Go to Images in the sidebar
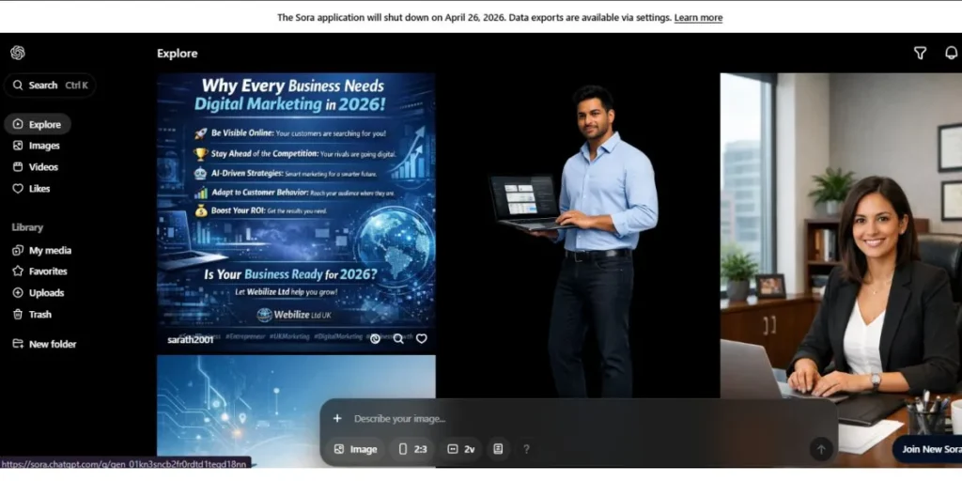Viewport: 962px width, 481px height. pos(43,146)
